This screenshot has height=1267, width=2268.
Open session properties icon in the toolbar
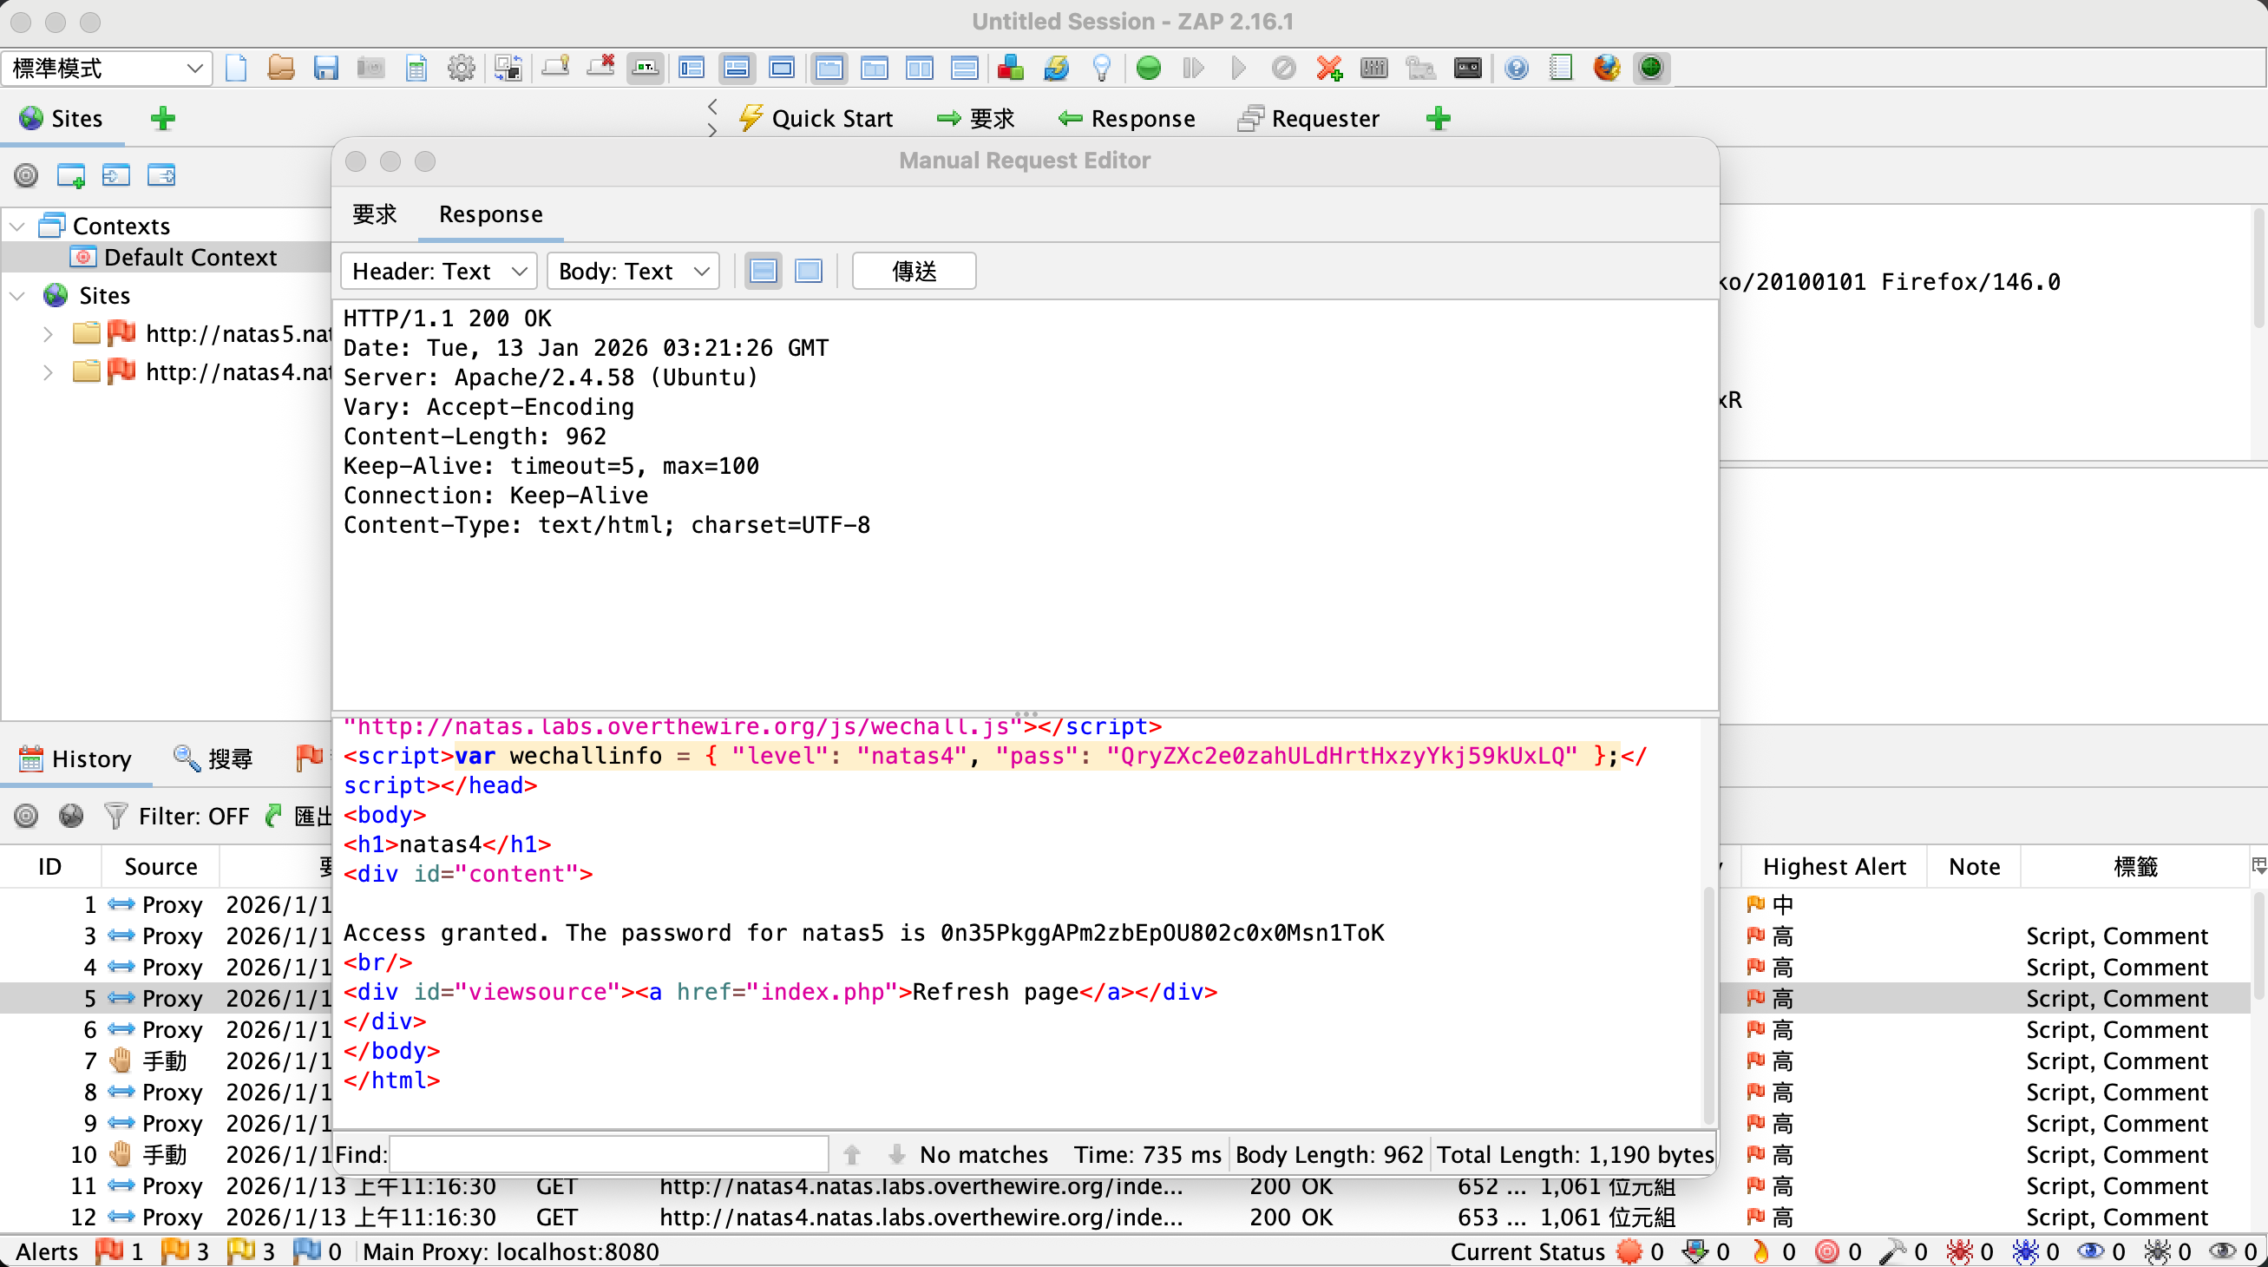pyautogui.click(x=416, y=68)
